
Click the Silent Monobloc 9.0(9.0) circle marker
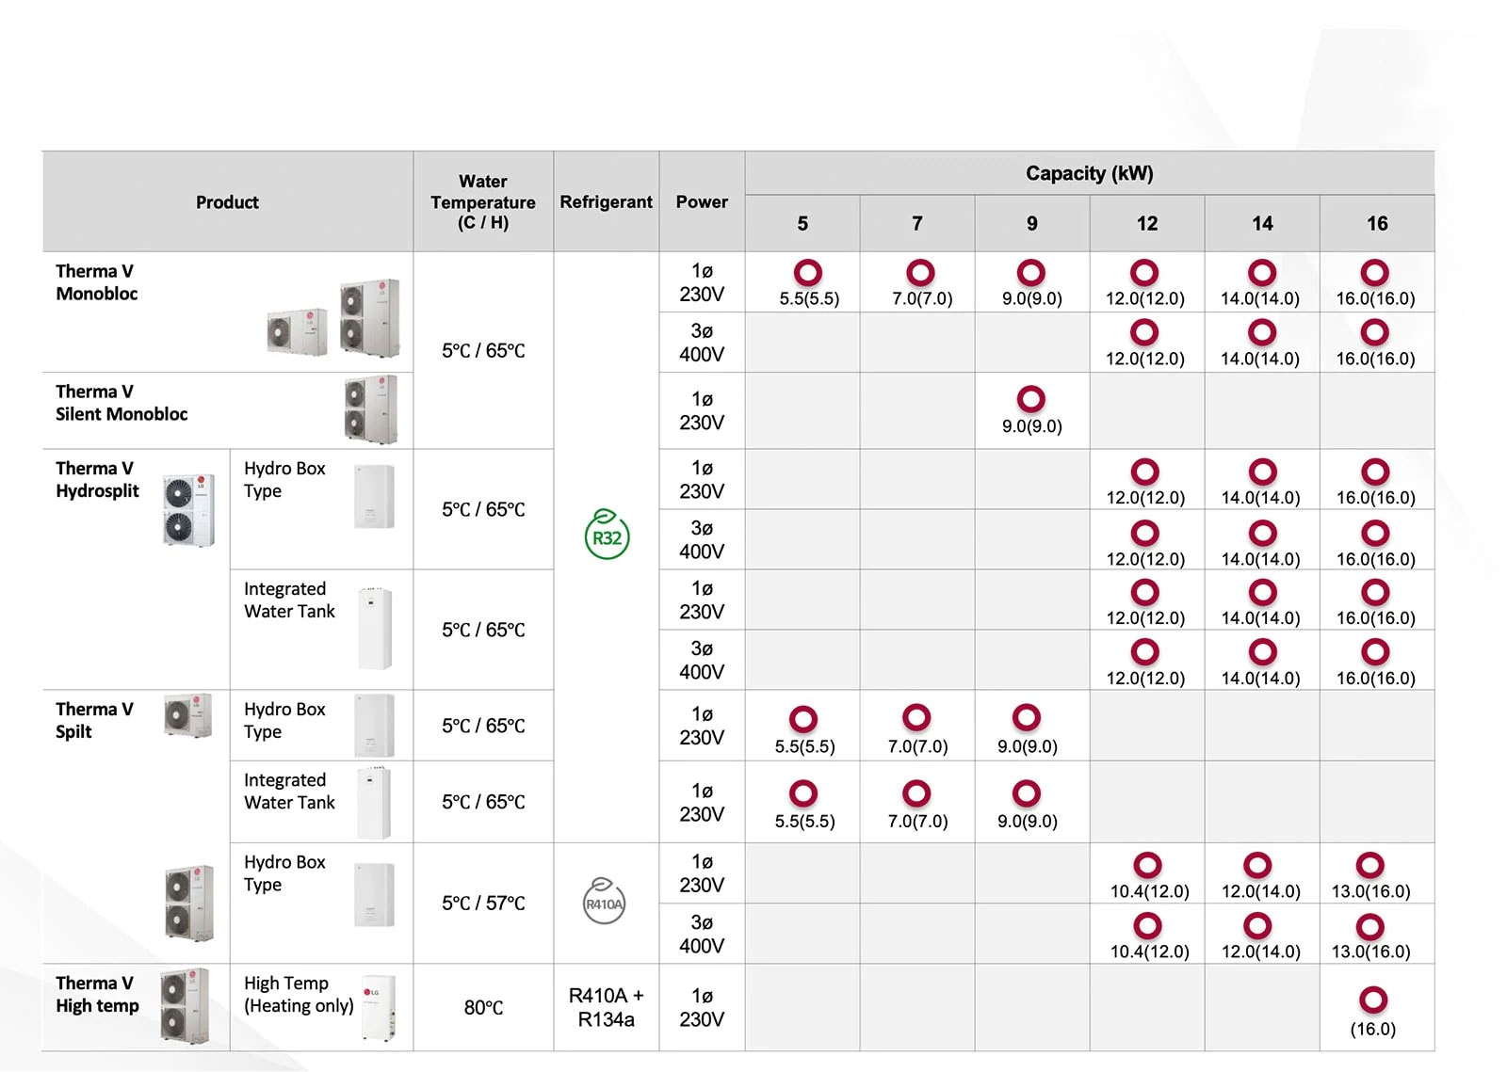(x=1031, y=400)
